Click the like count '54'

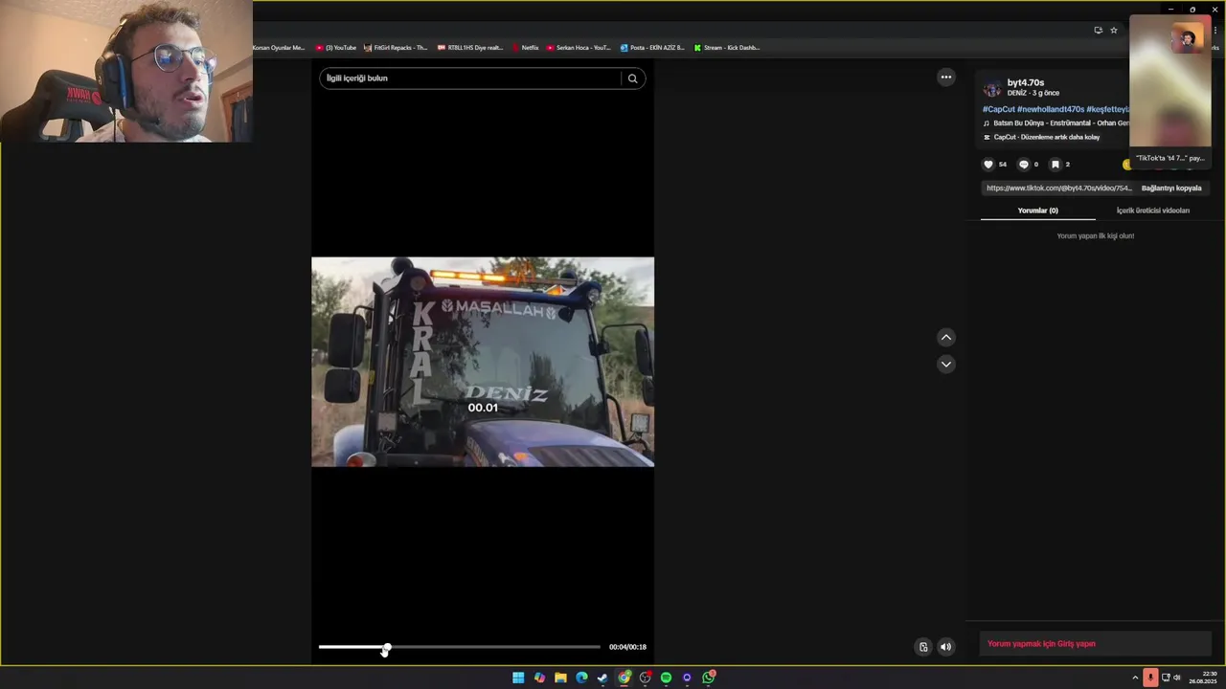click(x=1003, y=165)
